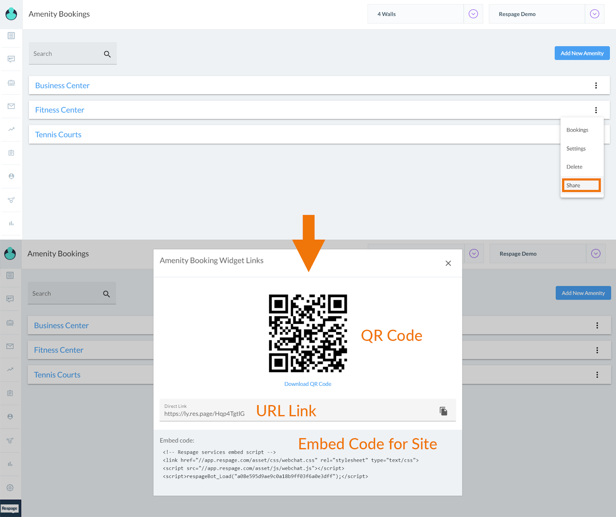Expand Respage Demo dropdown chevron in the top undimmed header

tap(594, 14)
